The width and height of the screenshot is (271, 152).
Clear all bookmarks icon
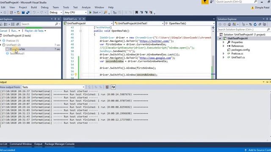(x=151, y=12)
